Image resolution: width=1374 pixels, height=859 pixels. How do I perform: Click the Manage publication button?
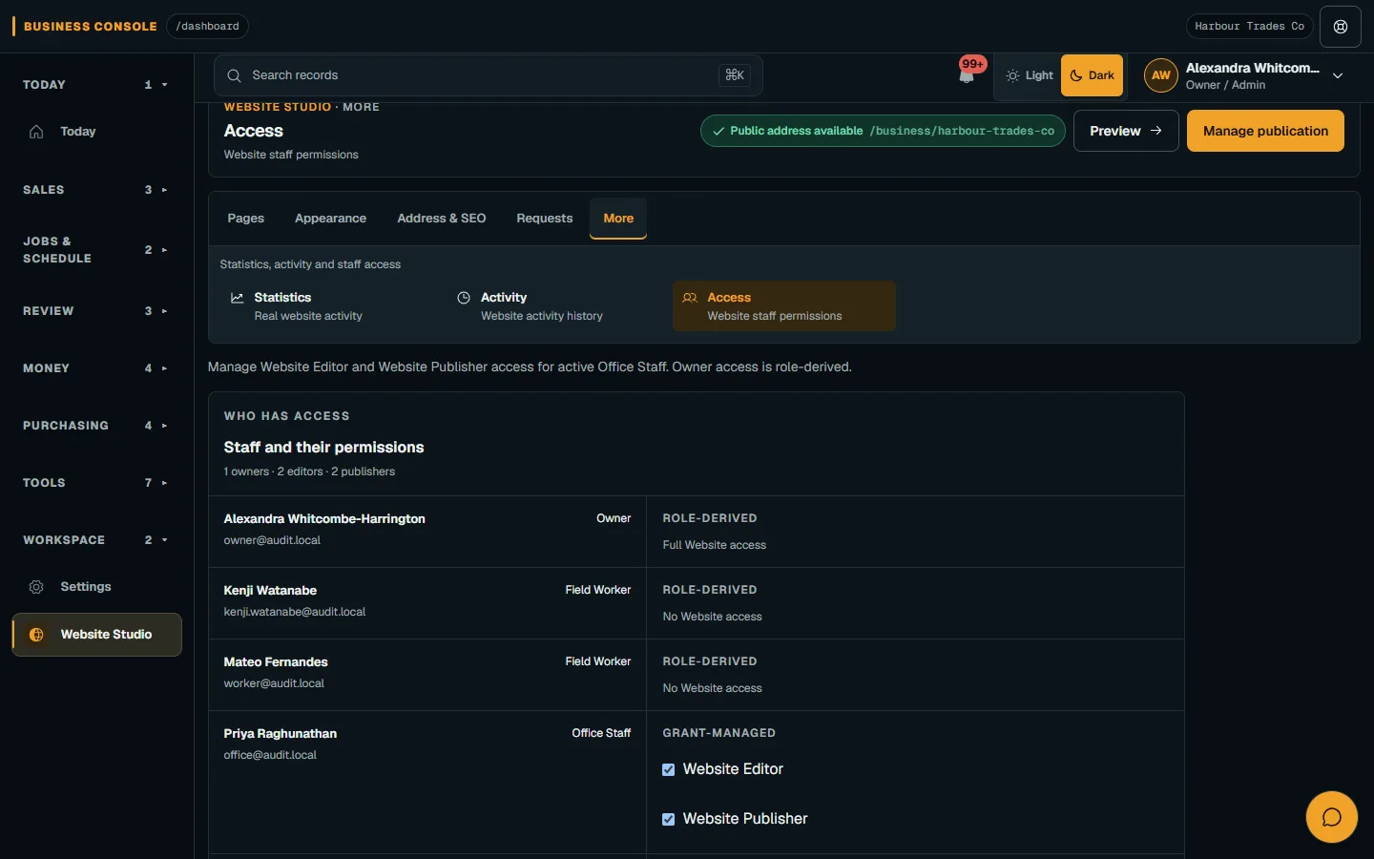(1265, 131)
